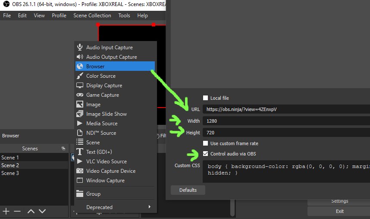Choose Color Source entry

coord(115,76)
